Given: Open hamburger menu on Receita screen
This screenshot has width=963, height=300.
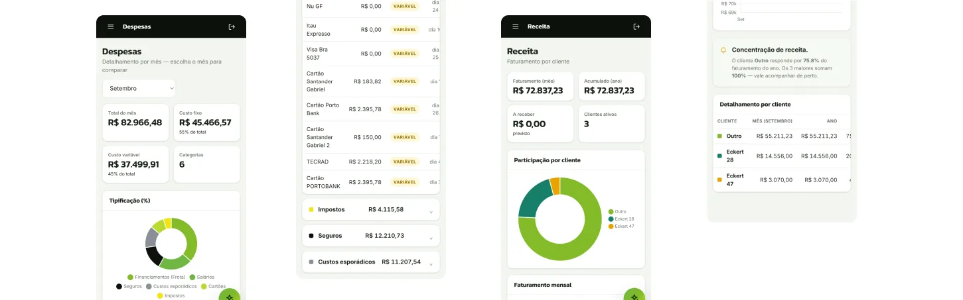Looking at the screenshot, I should [516, 26].
